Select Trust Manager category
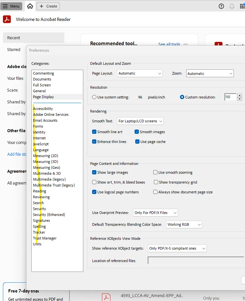This screenshot has width=245, height=301. [45, 238]
